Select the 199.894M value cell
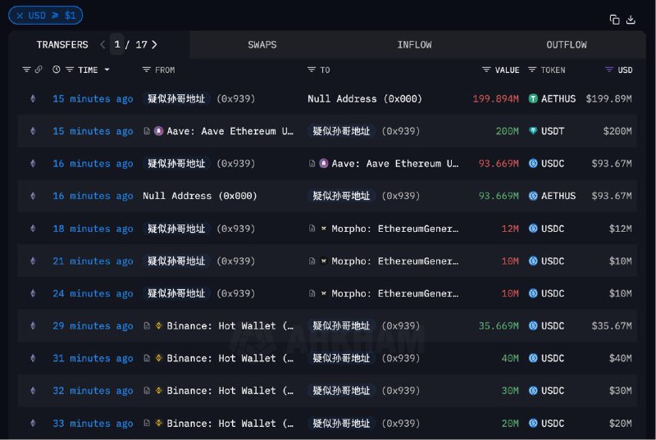Screen dimensions: 656x440 496,98
